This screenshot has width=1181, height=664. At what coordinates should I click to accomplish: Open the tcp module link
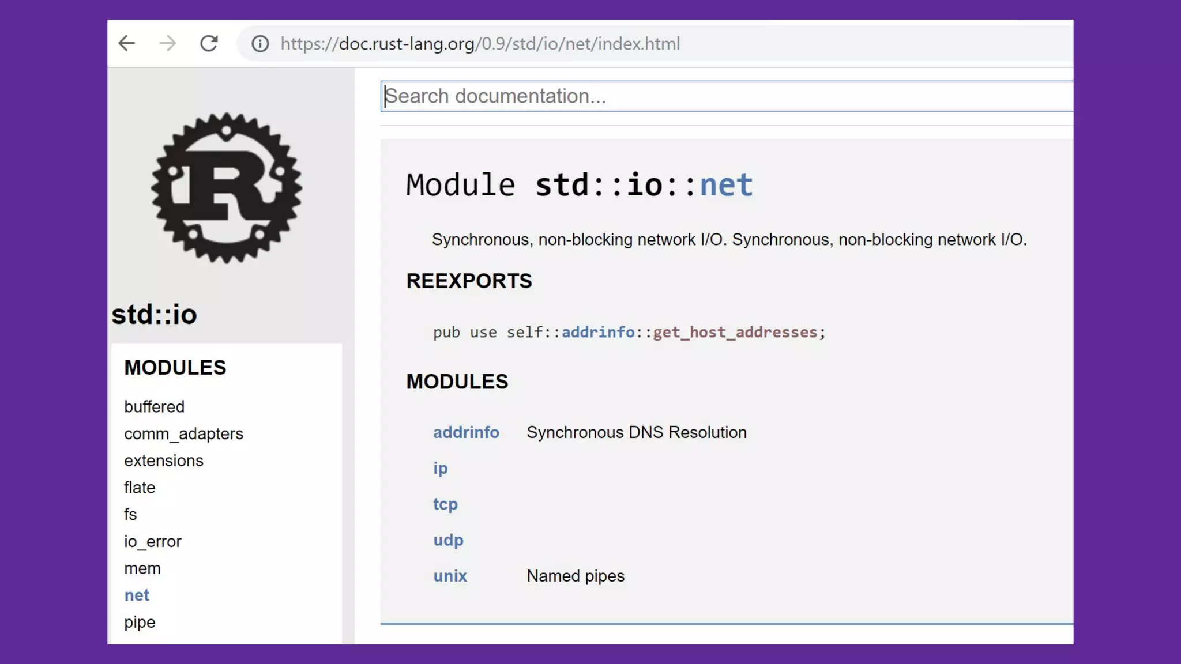pos(445,504)
